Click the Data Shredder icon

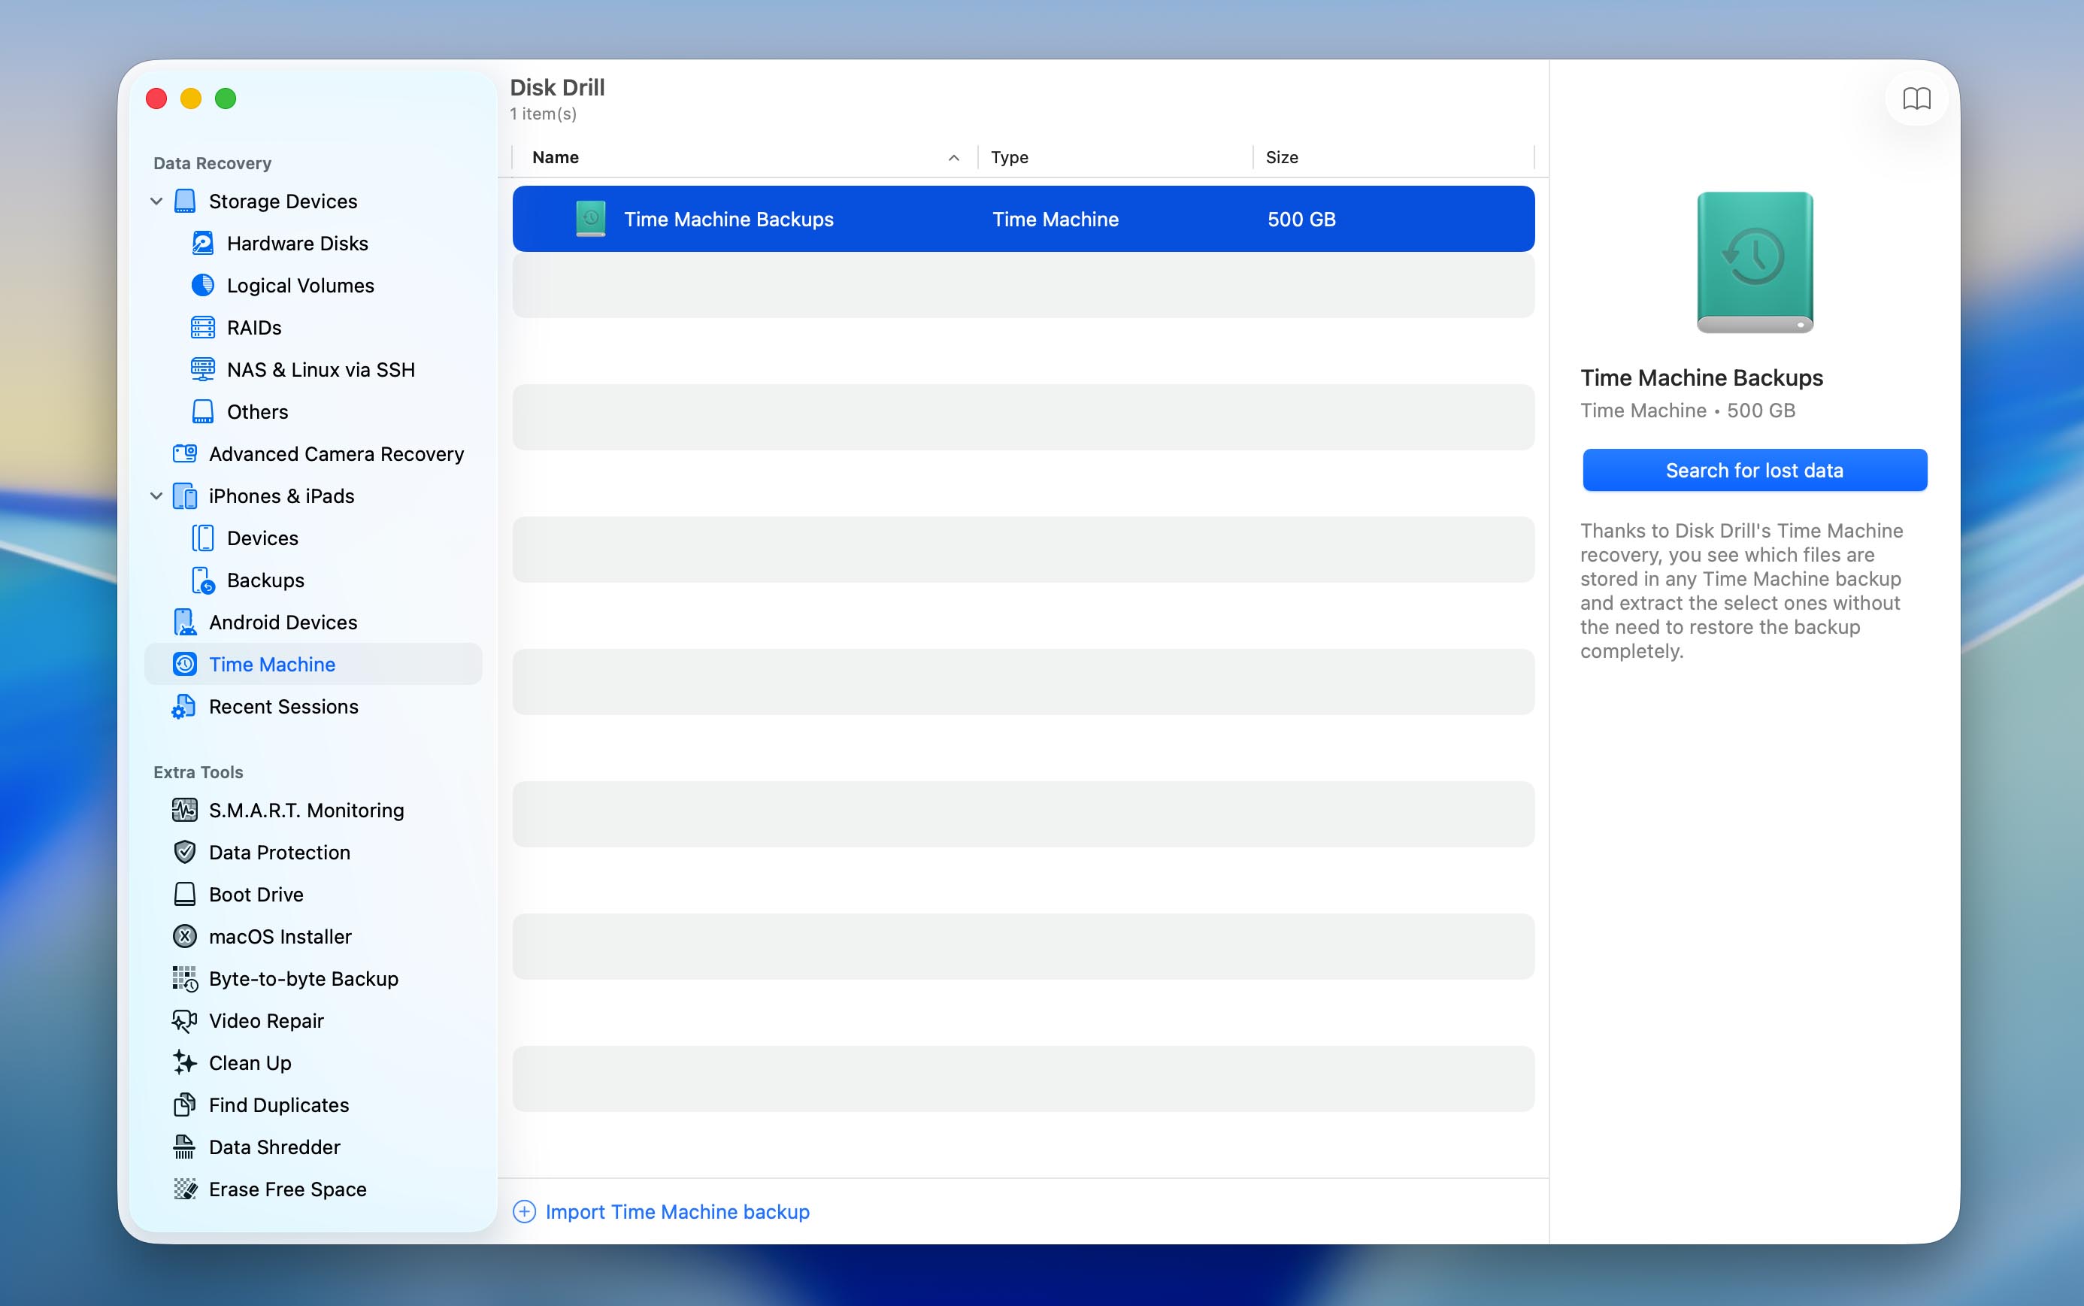click(185, 1147)
